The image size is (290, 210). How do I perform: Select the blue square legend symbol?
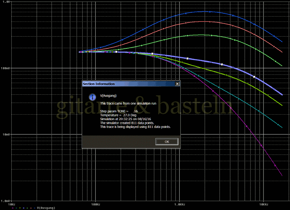(x=24, y=208)
